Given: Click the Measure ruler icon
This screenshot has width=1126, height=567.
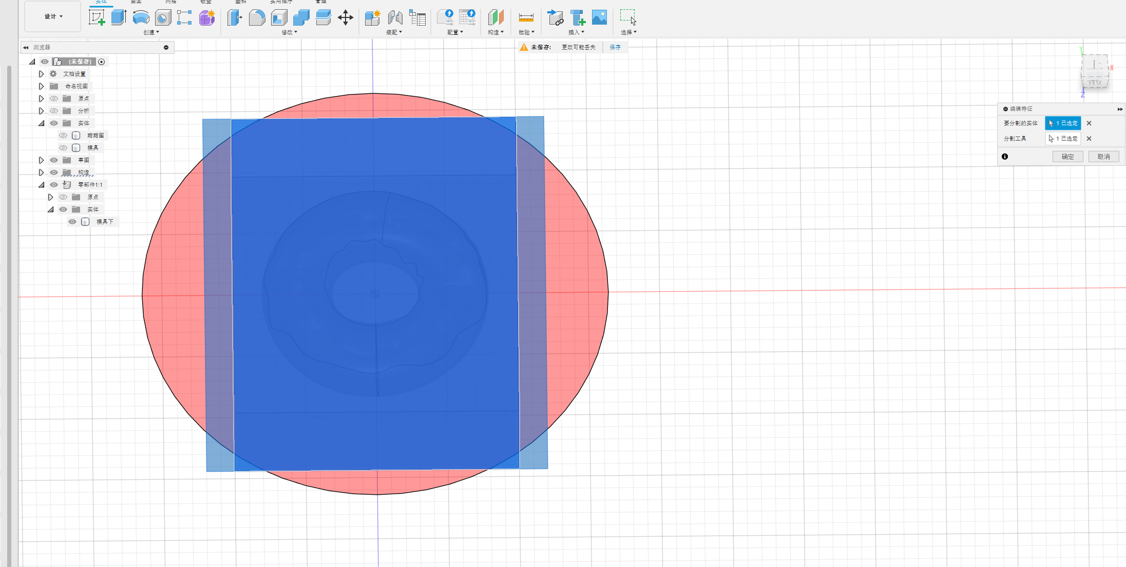Looking at the screenshot, I should tap(526, 17).
